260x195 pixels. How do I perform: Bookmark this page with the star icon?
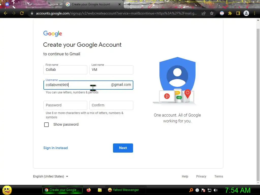click(x=212, y=13)
